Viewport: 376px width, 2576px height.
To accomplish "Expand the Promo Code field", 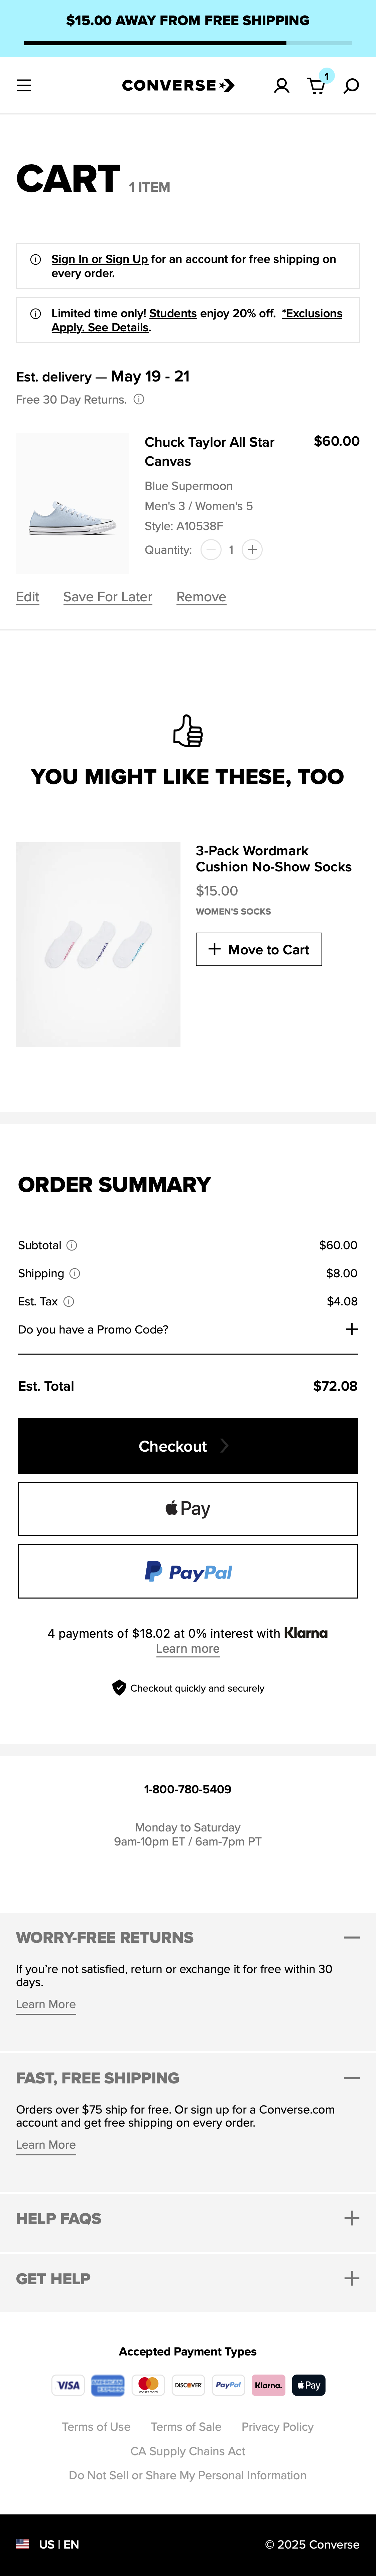I will tap(351, 1329).
